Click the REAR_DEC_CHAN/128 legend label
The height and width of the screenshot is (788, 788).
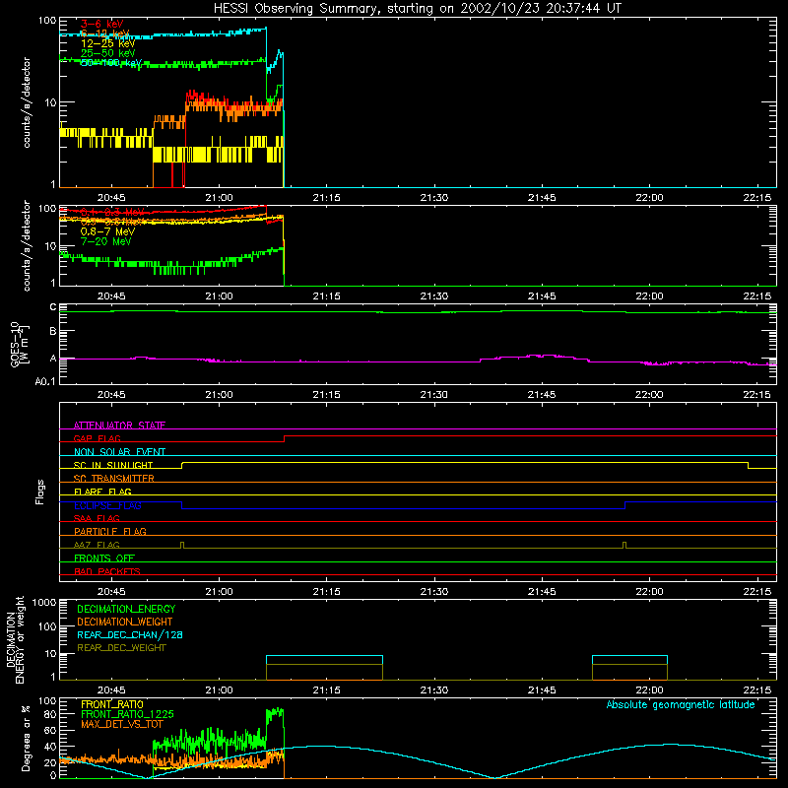coord(130,634)
